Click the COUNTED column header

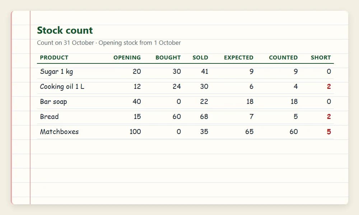click(x=283, y=58)
